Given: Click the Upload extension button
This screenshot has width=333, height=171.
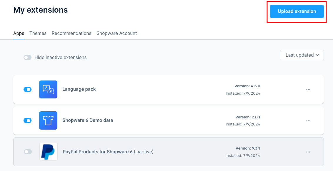Looking at the screenshot, I should coord(297,11).
